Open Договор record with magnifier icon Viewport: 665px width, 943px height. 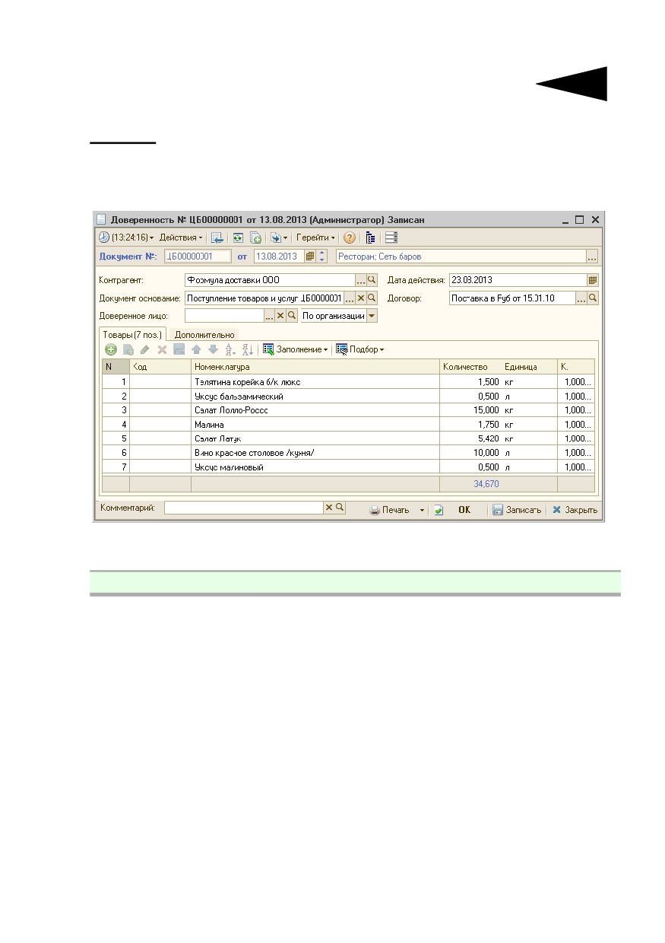pyautogui.click(x=593, y=298)
